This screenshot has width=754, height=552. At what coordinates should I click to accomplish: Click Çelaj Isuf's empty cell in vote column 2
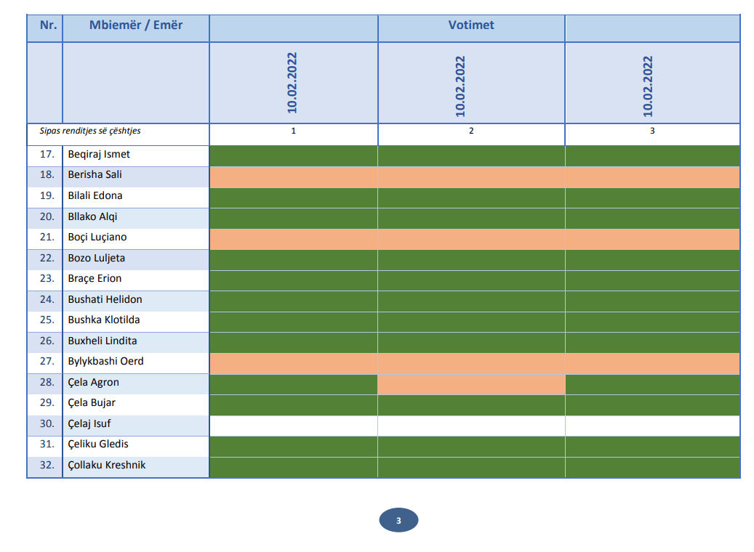[x=471, y=425]
